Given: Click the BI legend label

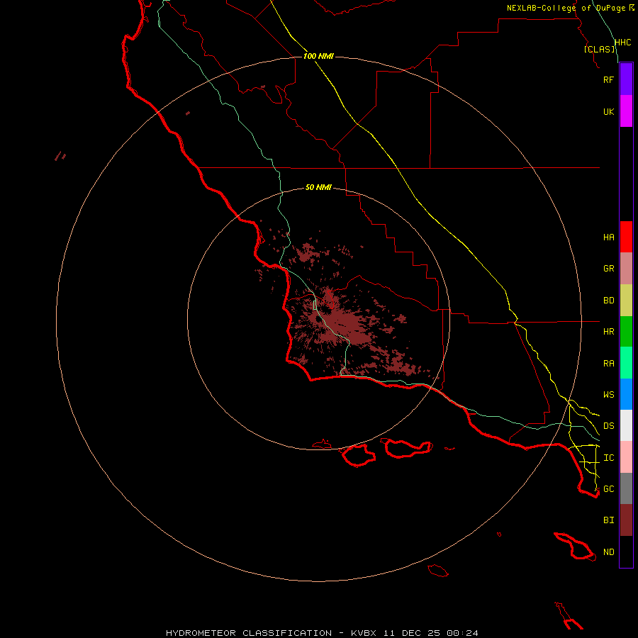Looking at the screenshot, I should (608, 520).
